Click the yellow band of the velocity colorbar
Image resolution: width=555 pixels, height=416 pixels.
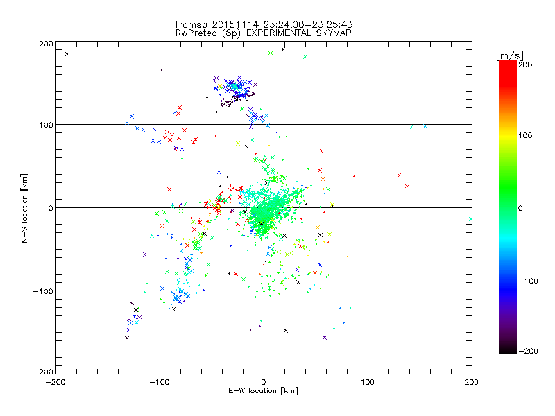tap(508, 136)
